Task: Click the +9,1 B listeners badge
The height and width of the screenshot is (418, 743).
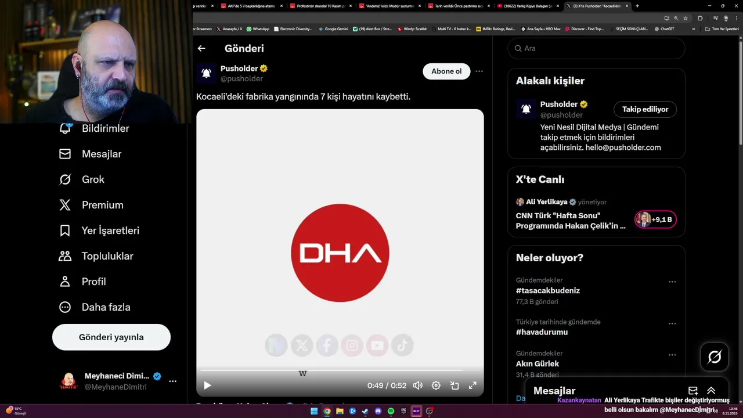Action: pyautogui.click(x=655, y=219)
